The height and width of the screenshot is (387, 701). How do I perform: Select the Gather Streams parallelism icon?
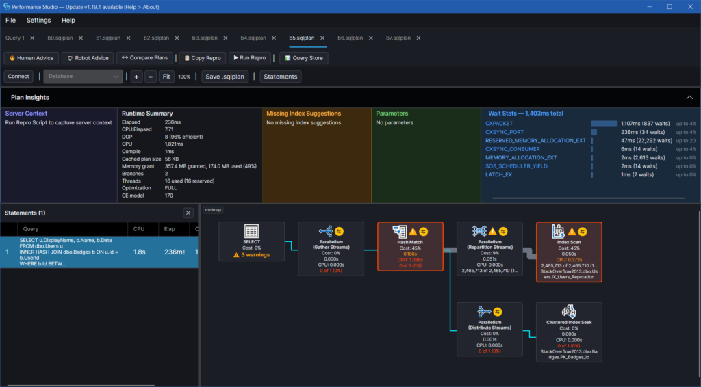(x=326, y=231)
